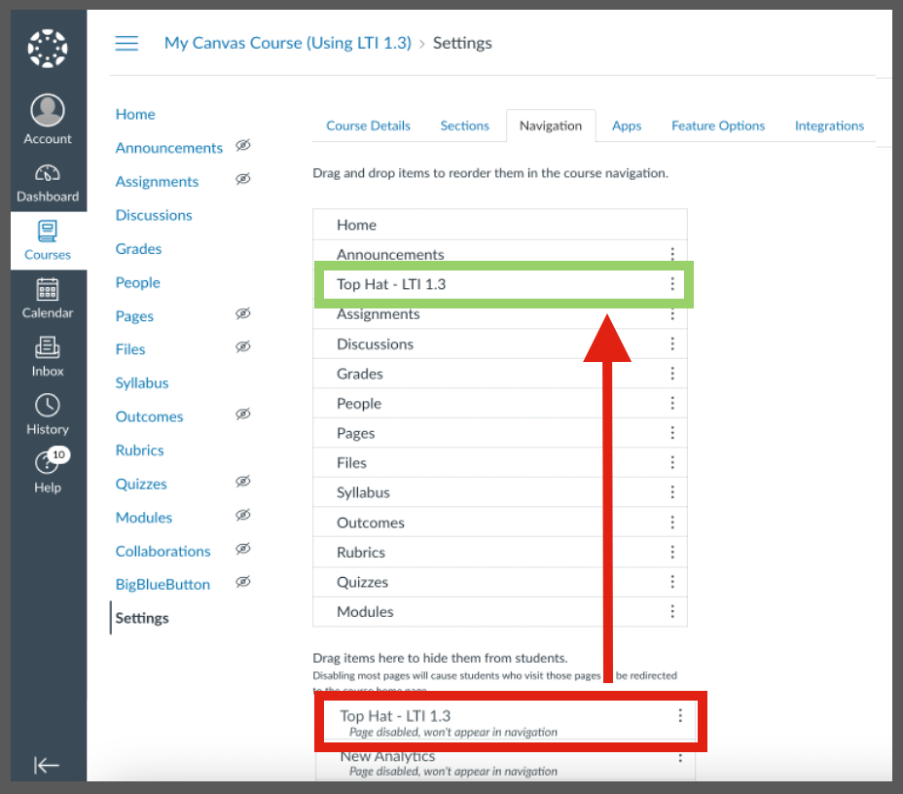The width and height of the screenshot is (903, 794).
Task: Open the three-dot menu for Top Hat - LTI 1.3
Action: pos(672,284)
